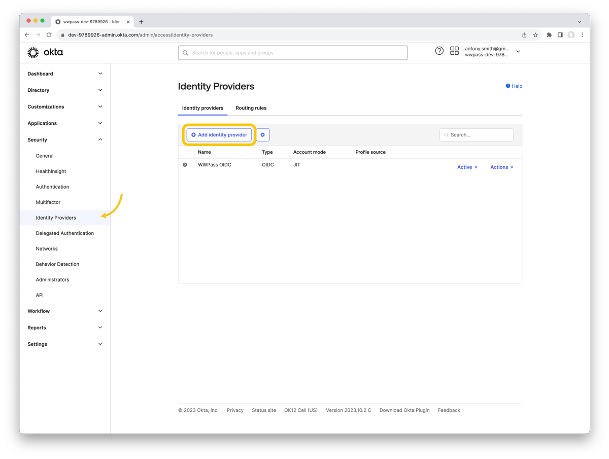
Task: Click the Okta logo in header
Action: tap(45, 52)
